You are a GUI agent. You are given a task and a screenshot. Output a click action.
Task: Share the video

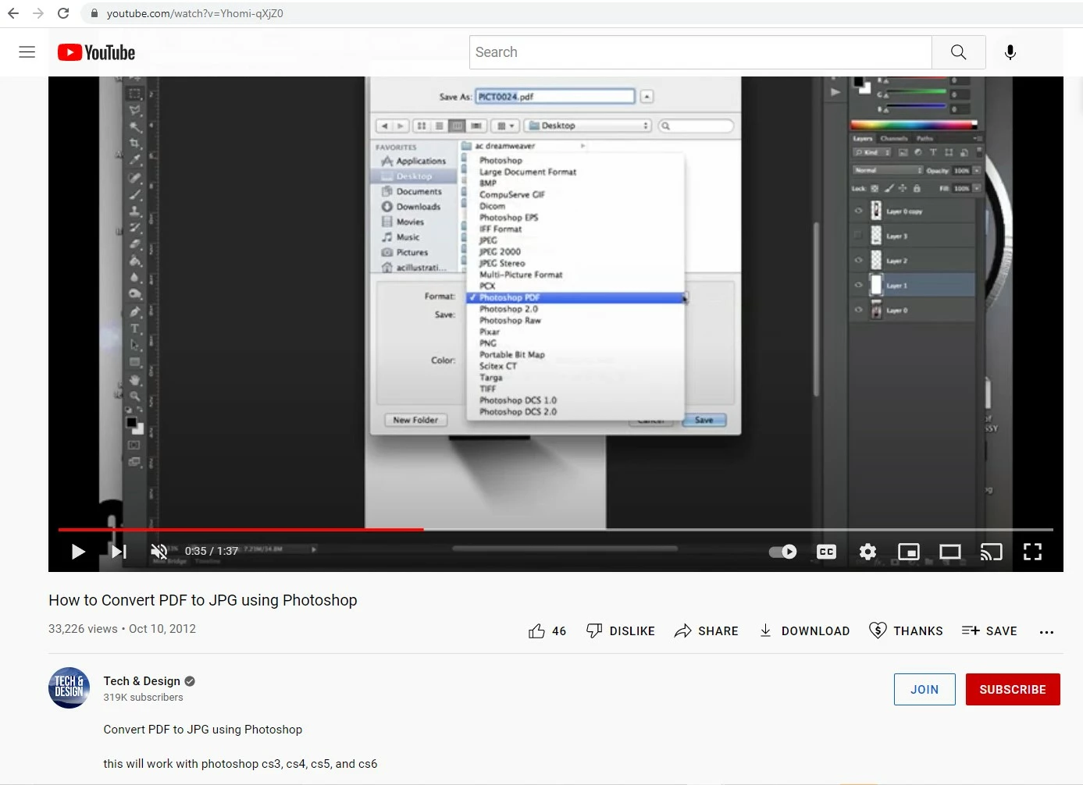click(x=707, y=630)
